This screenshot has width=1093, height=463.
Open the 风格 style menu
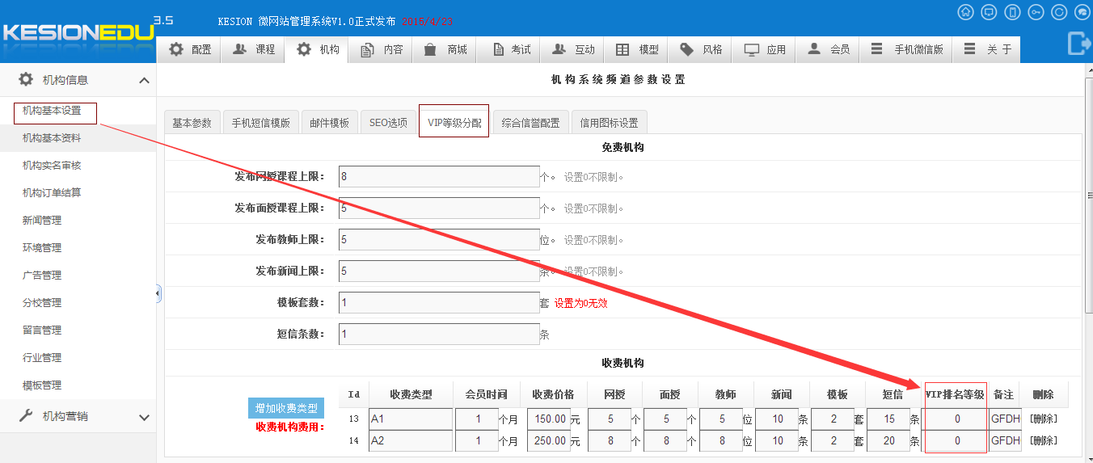tap(701, 49)
